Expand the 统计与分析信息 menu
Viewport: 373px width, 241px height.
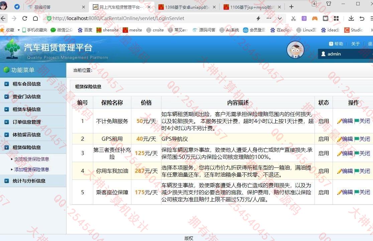pyautogui.click(x=33, y=181)
